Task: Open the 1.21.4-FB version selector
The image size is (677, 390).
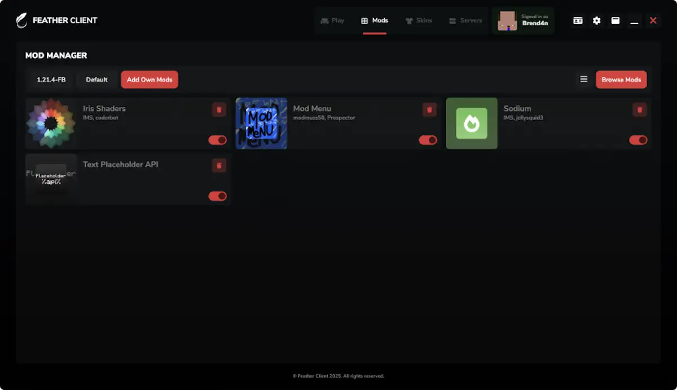Action: (x=51, y=80)
